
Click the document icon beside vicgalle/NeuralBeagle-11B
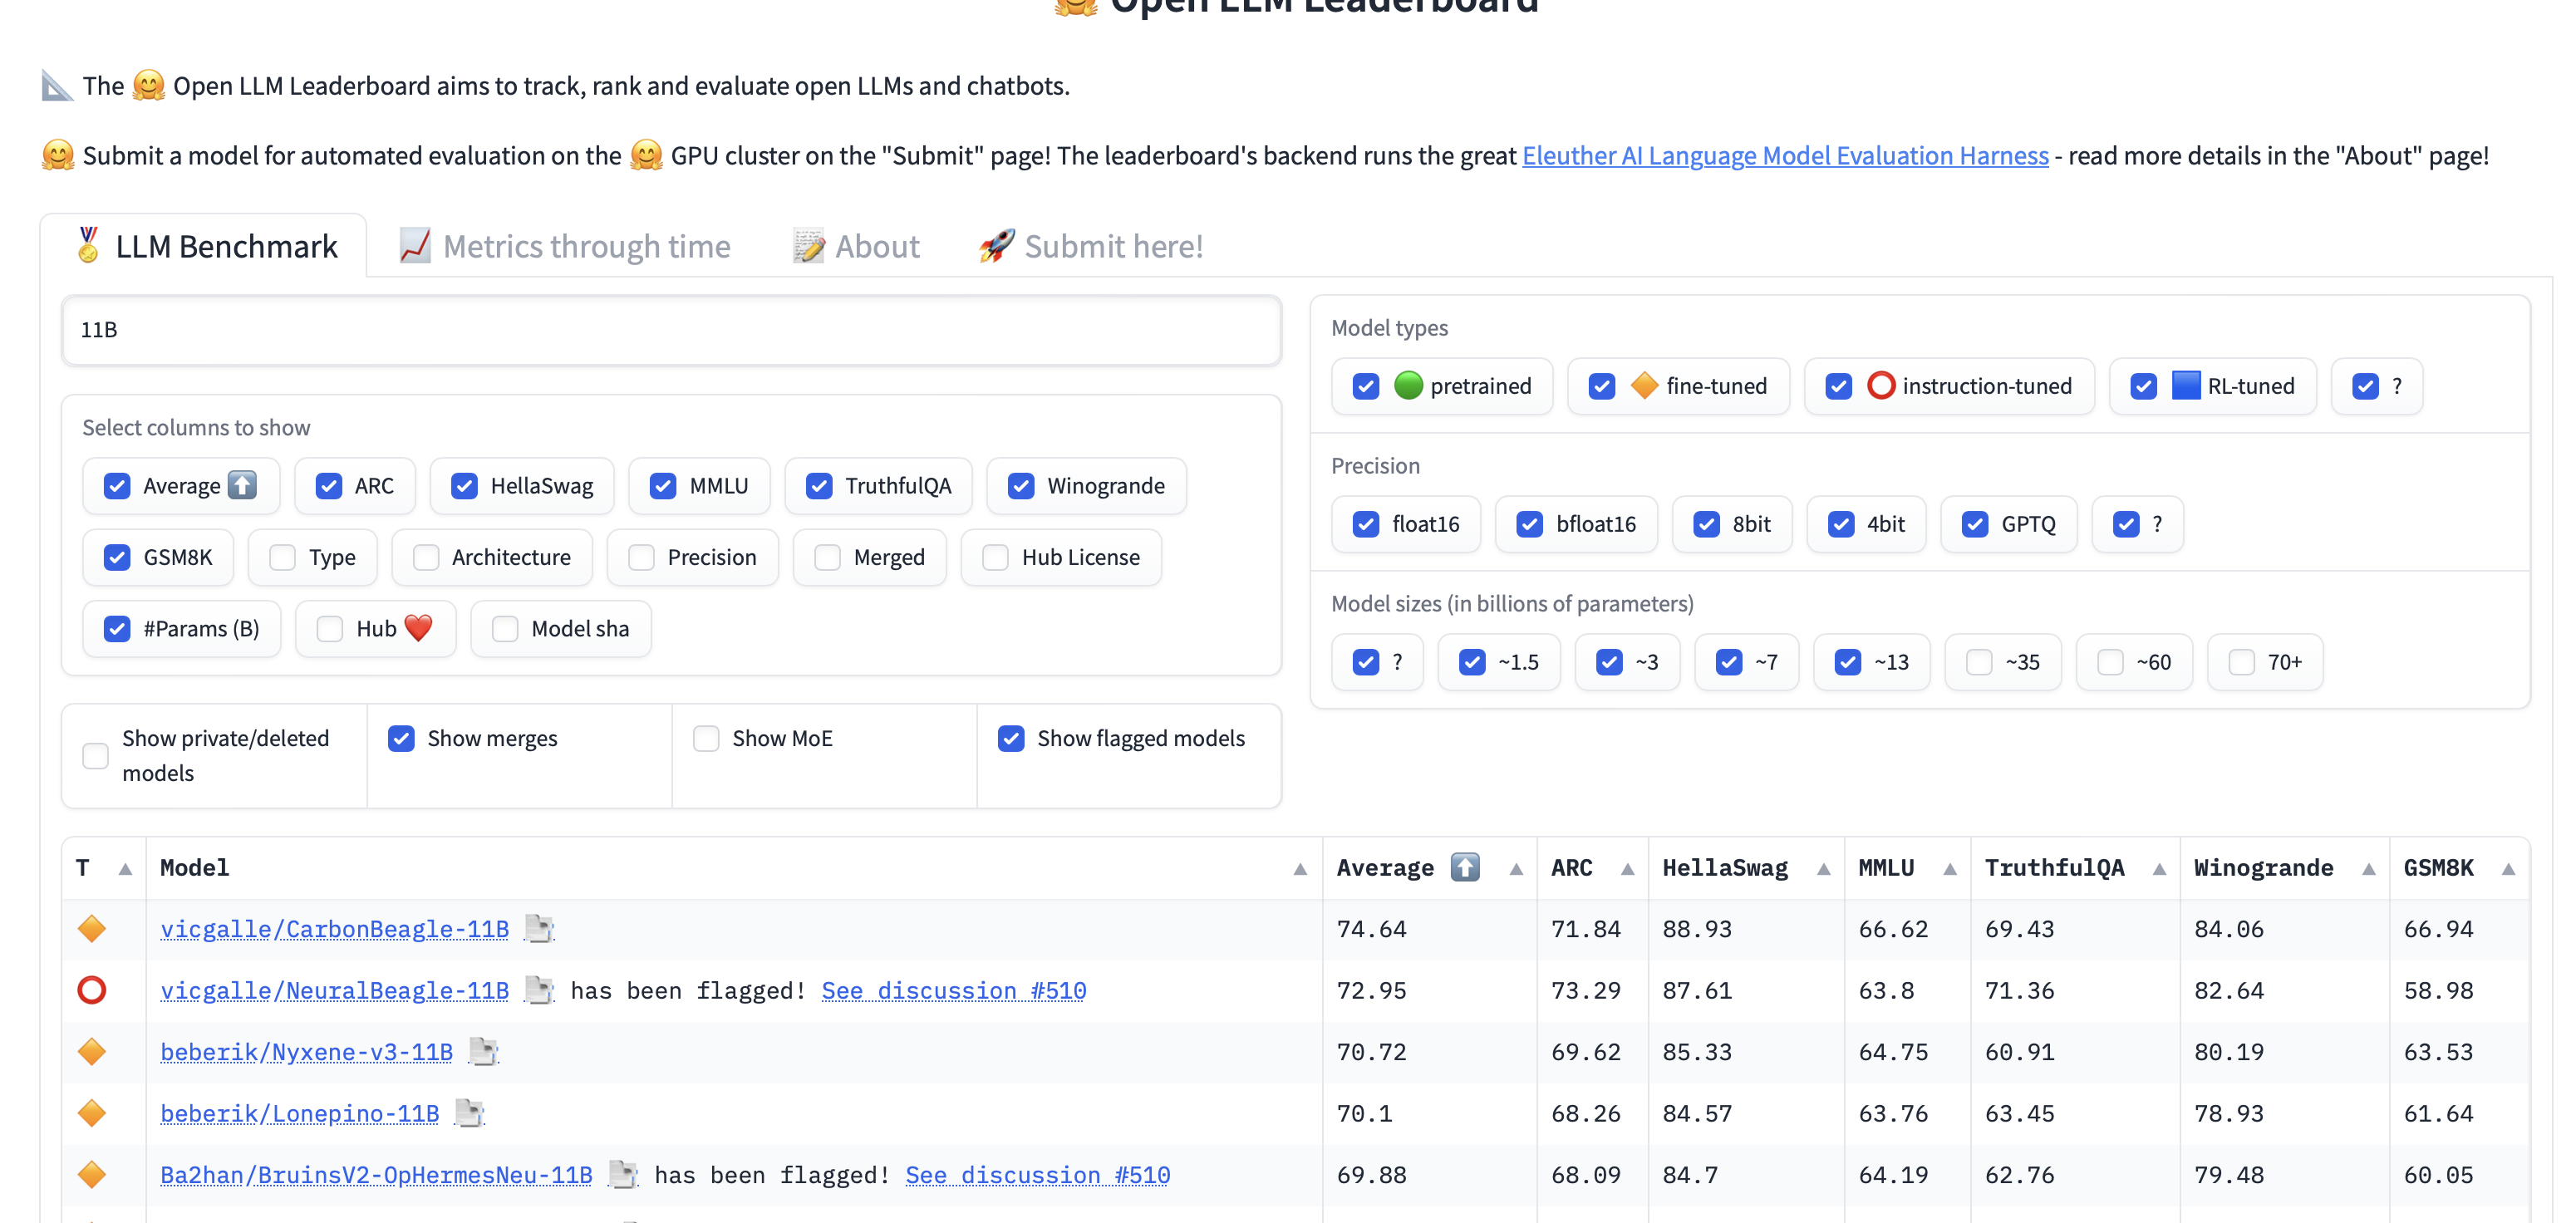pyautogui.click(x=539, y=990)
